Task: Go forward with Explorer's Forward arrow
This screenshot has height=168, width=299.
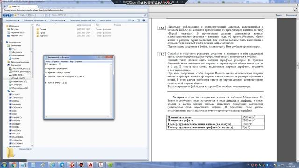Action: pos(9,15)
